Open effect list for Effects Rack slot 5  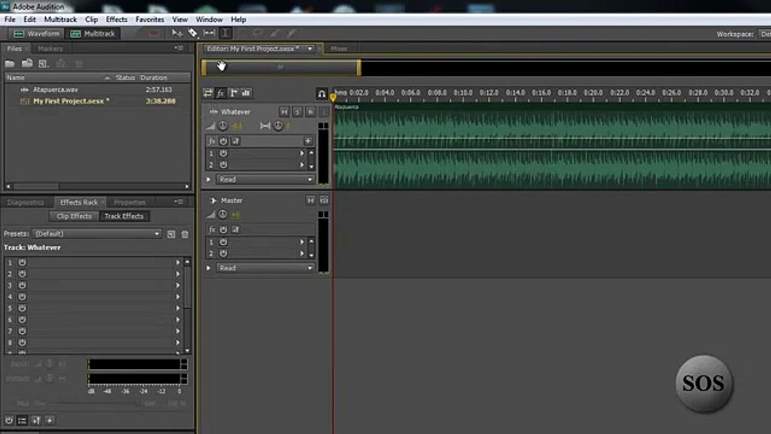[178, 309]
